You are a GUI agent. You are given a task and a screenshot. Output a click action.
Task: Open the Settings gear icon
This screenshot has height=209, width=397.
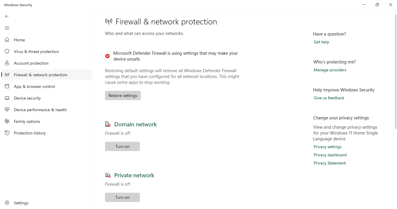(x=7, y=203)
